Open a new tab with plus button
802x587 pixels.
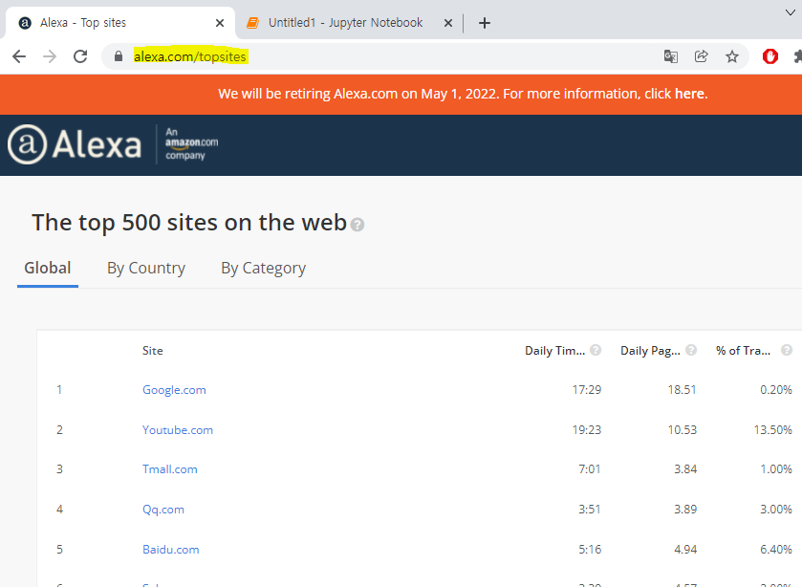[484, 23]
